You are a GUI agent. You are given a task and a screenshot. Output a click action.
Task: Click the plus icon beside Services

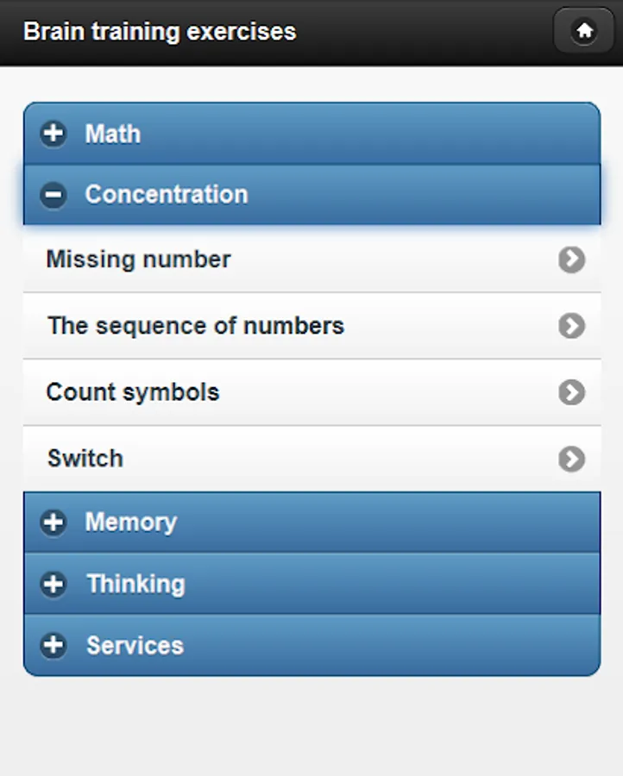[53, 645]
